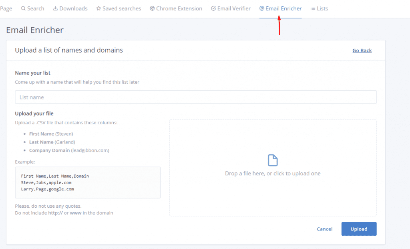This screenshot has width=410, height=249.
Task: Open the Chrome Extension tab label
Action: [x=179, y=8]
